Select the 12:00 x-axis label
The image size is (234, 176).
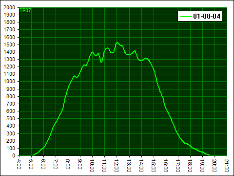point(117,166)
